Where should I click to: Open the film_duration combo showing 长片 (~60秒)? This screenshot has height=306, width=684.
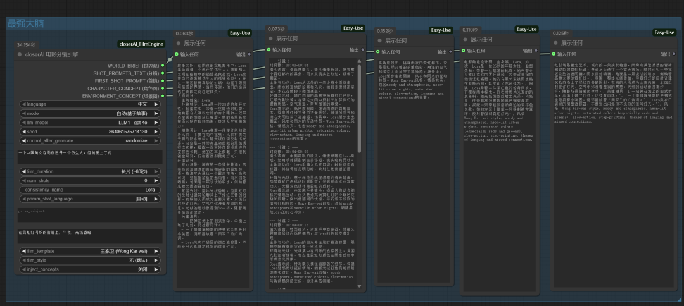[90, 171]
